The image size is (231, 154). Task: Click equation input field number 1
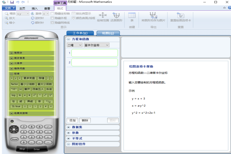(95, 53)
